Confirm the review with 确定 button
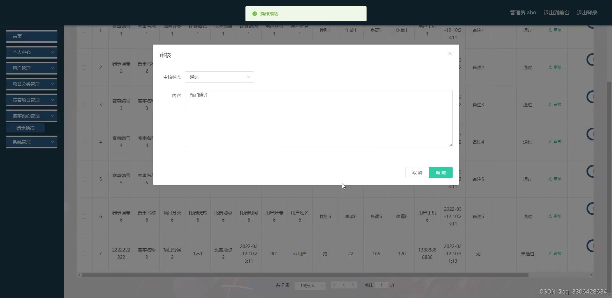The image size is (612, 298). pyautogui.click(x=441, y=173)
